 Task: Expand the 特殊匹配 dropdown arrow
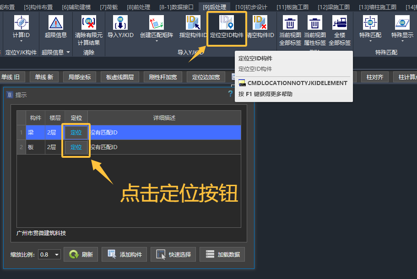pos(370,41)
